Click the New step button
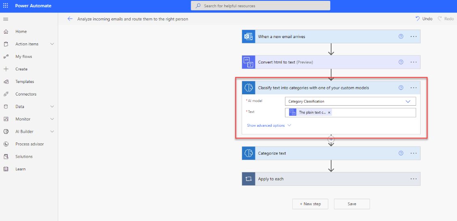Screen dimensions: 457x221 coord(310,204)
